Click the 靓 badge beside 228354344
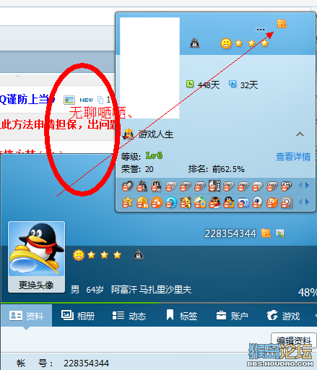The image size is (317, 370). [266, 233]
